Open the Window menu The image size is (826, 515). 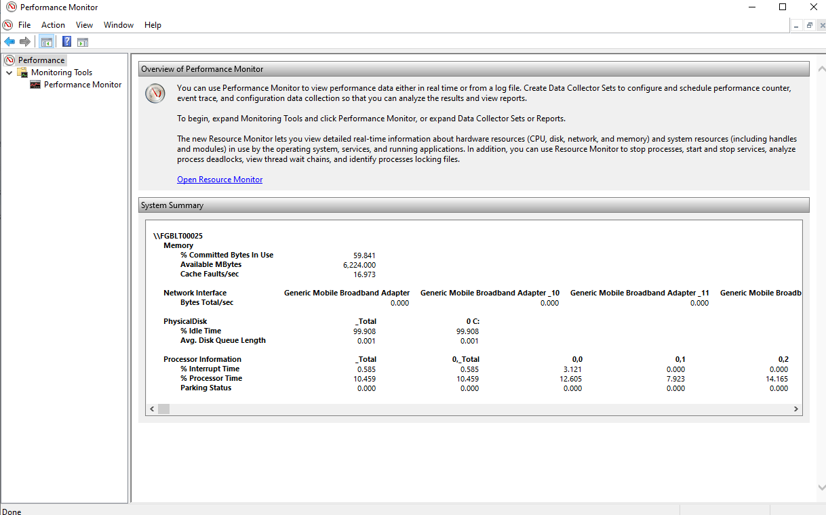(x=119, y=25)
